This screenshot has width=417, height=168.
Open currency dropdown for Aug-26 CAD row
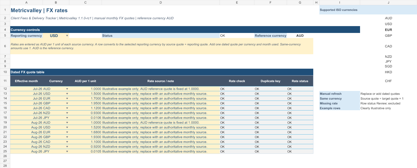click(x=67, y=142)
